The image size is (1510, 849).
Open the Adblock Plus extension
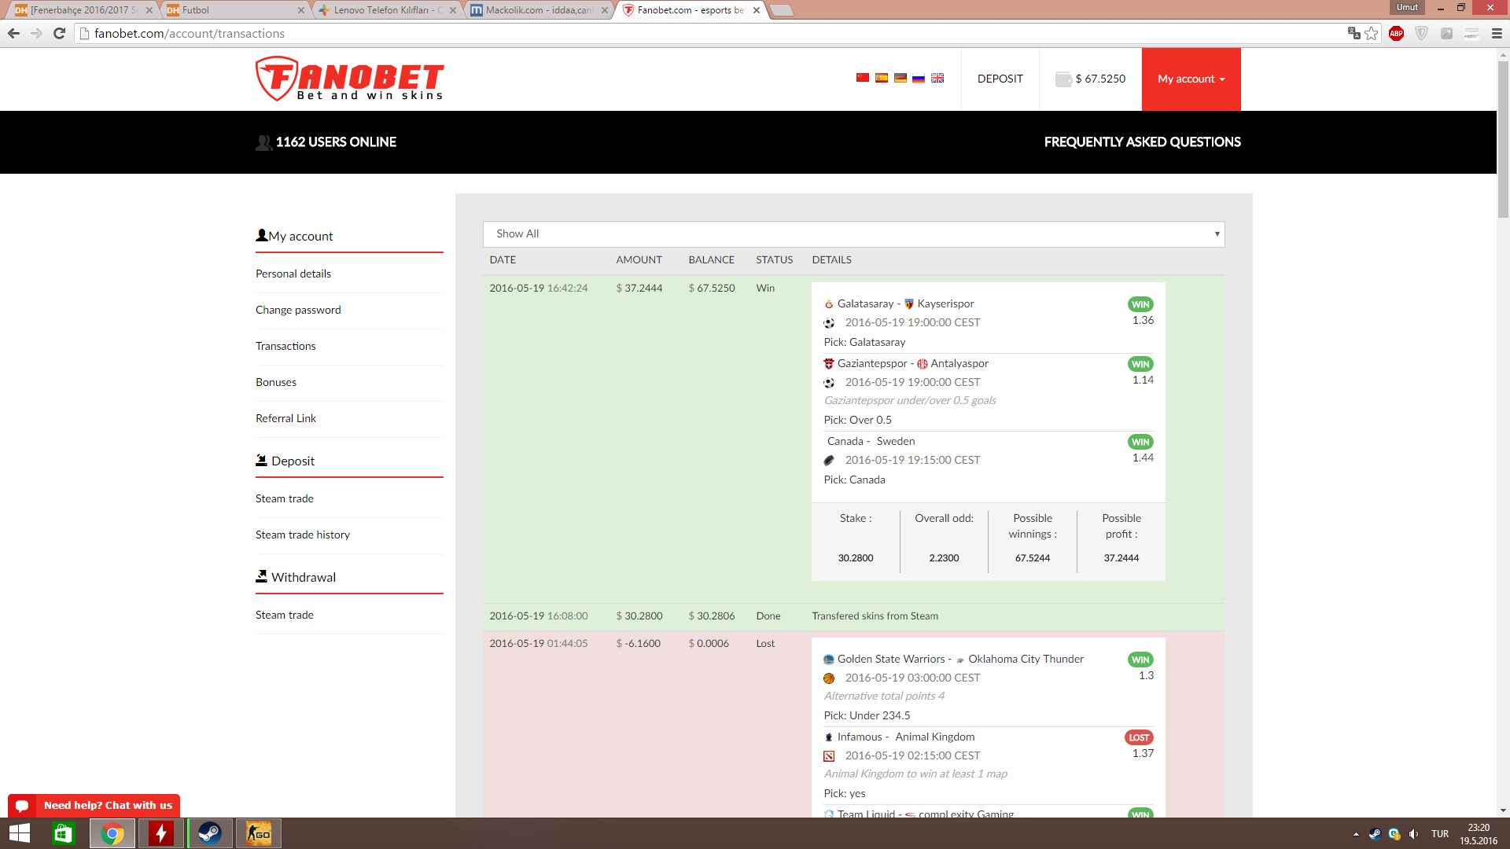[1396, 33]
